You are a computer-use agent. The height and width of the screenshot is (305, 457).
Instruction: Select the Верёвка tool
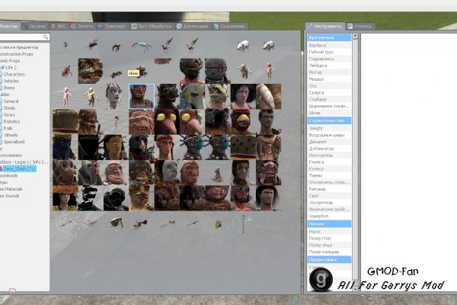[x=329, y=45]
